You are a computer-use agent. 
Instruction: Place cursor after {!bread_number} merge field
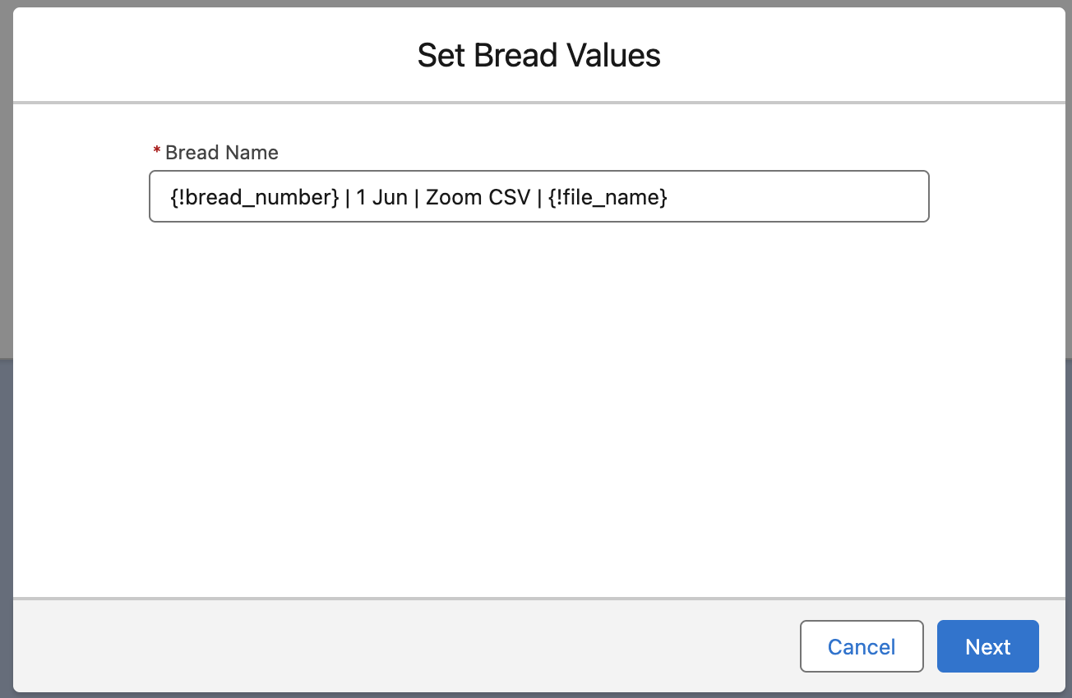point(341,197)
